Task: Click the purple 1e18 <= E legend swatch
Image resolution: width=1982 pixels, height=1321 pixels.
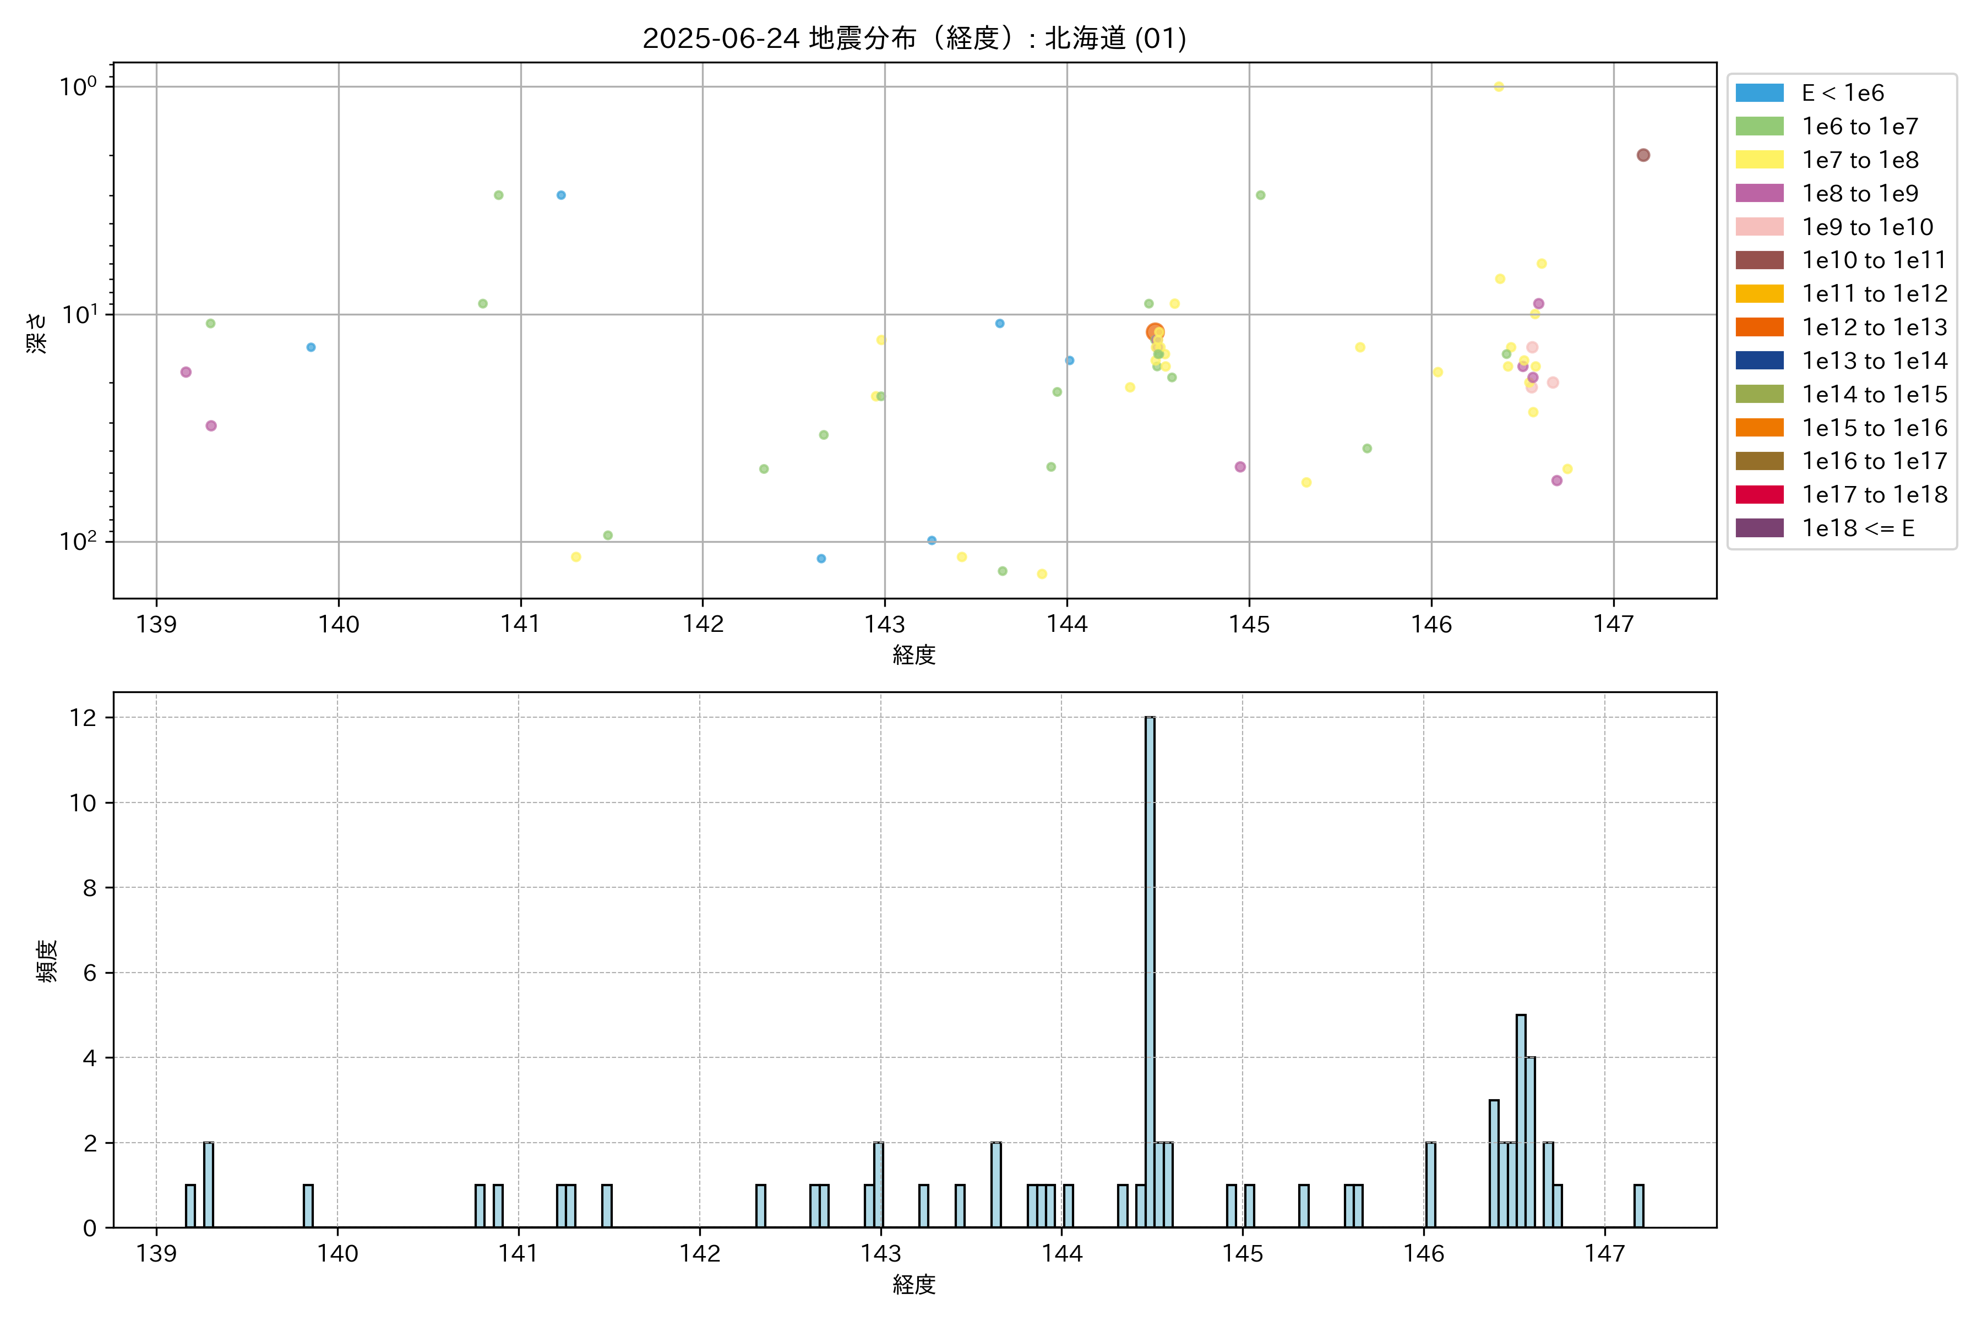Action: click(x=1758, y=528)
